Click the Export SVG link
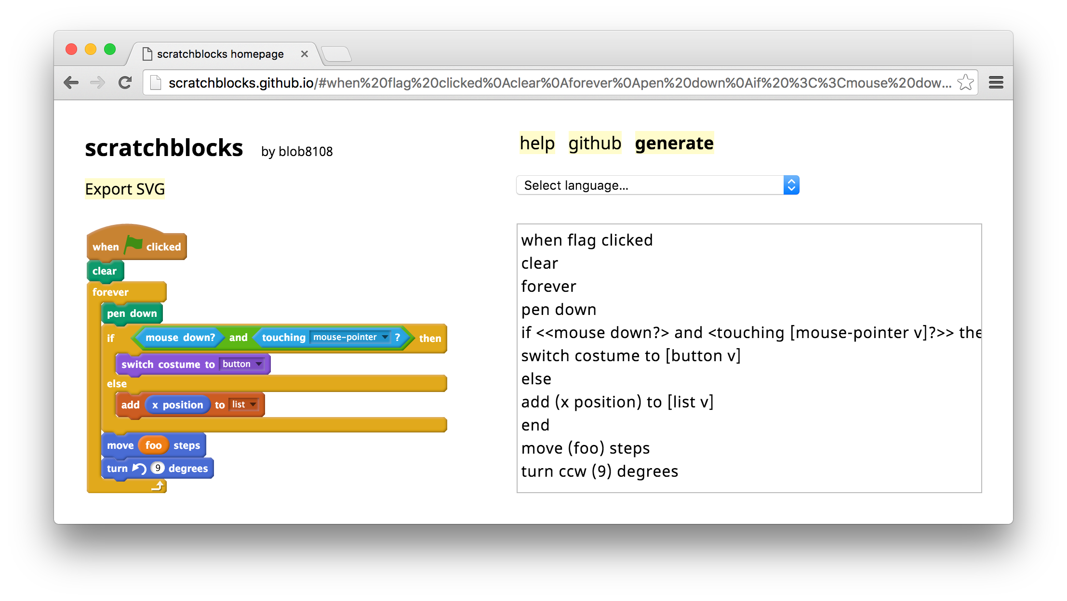This screenshot has height=601, width=1067. (125, 189)
